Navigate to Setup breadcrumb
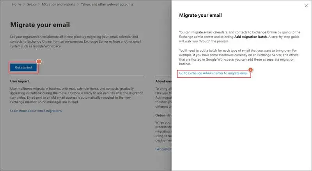The width and height of the screenshot is (312, 171). pos(31,4)
